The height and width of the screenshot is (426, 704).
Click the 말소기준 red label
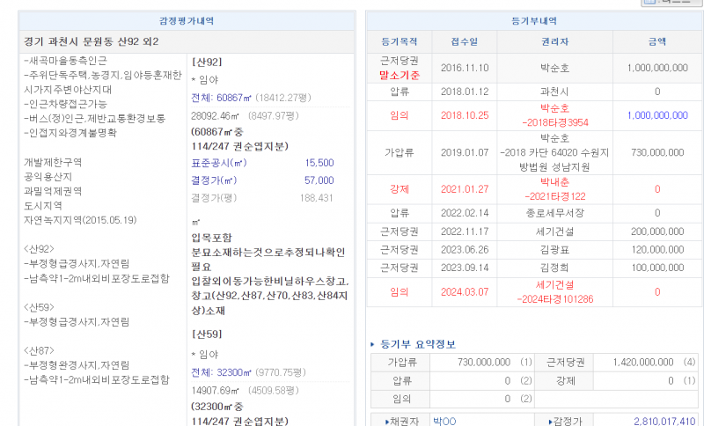coord(399,76)
